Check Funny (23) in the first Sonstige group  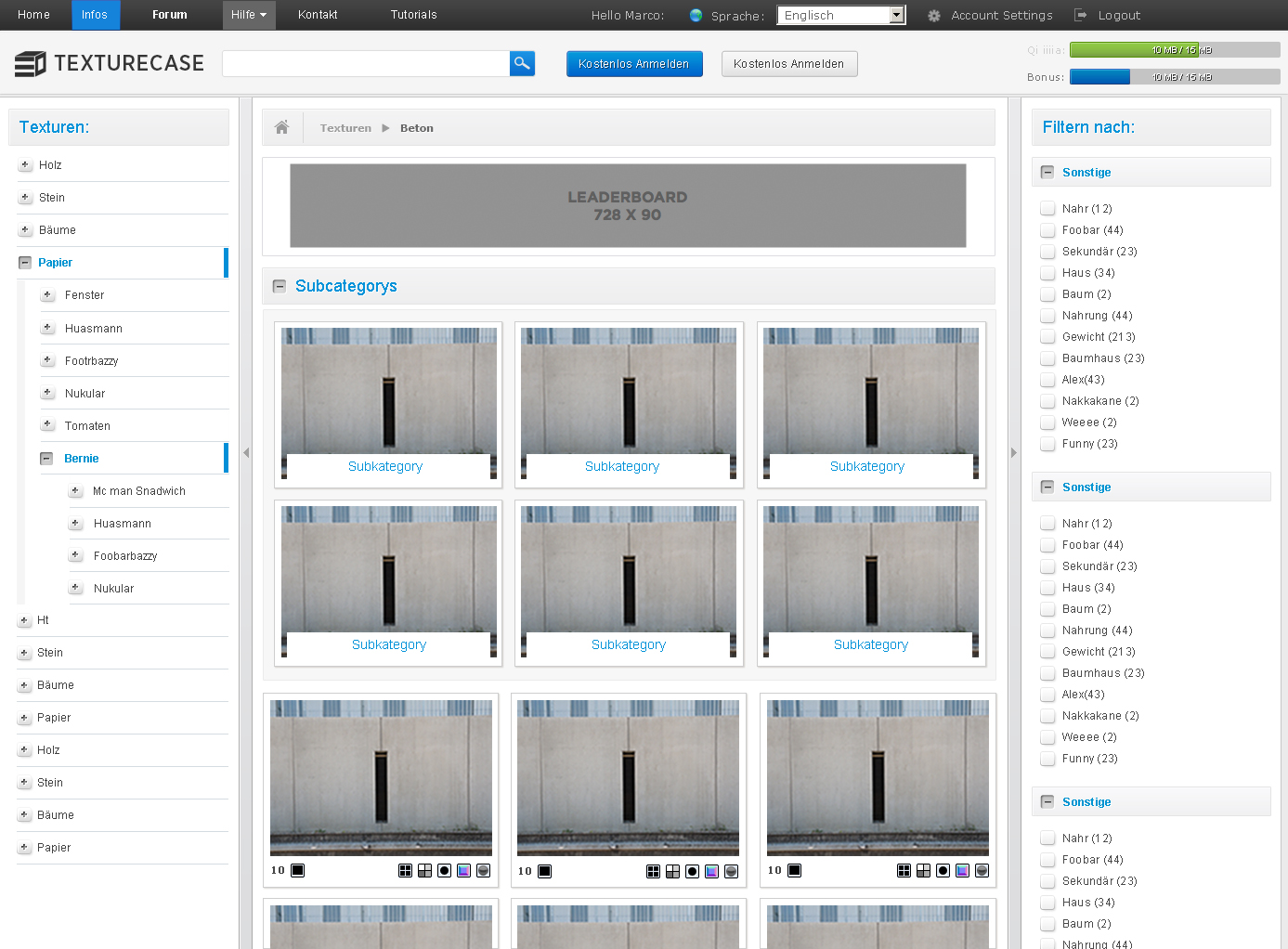(1047, 444)
